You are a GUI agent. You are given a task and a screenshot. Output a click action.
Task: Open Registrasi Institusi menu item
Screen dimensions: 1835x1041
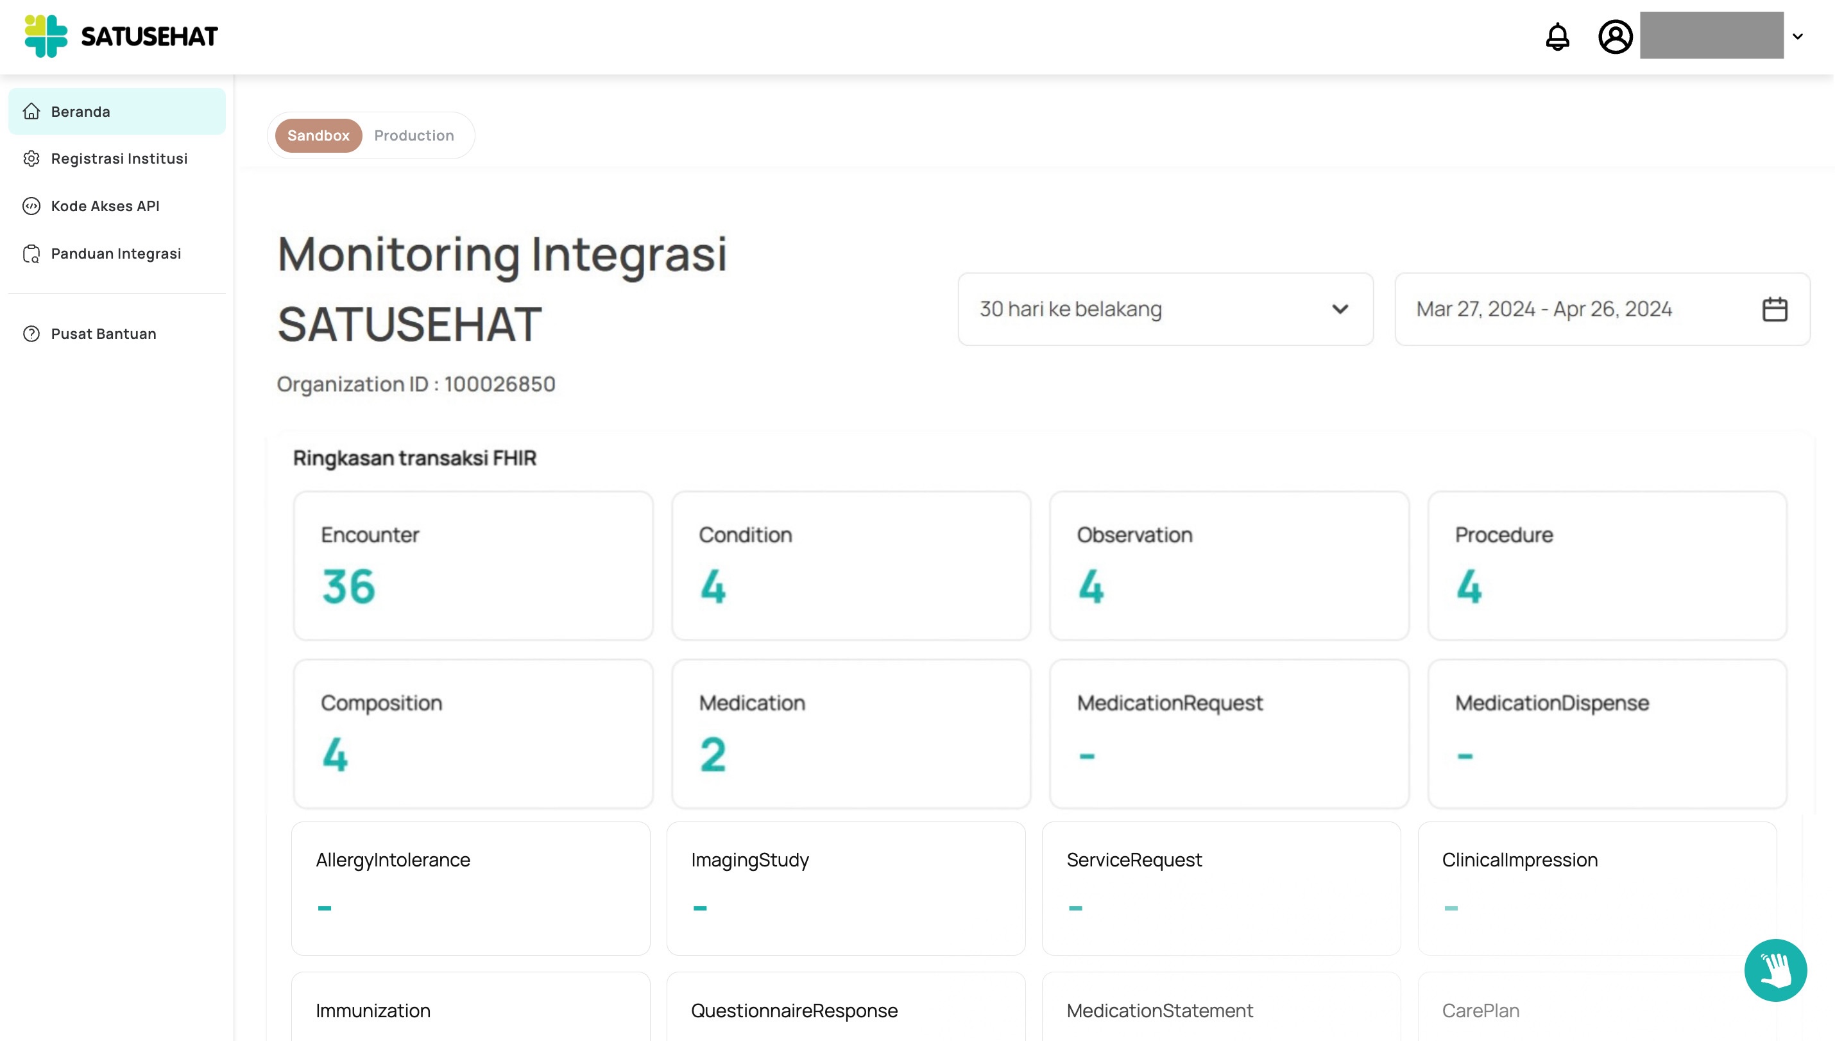coord(117,159)
